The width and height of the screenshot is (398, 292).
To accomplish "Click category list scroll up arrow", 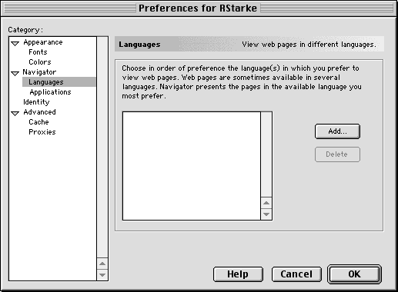I will tap(102, 264).
